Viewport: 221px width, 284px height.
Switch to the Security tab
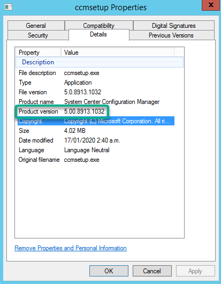tap(38, 35)
